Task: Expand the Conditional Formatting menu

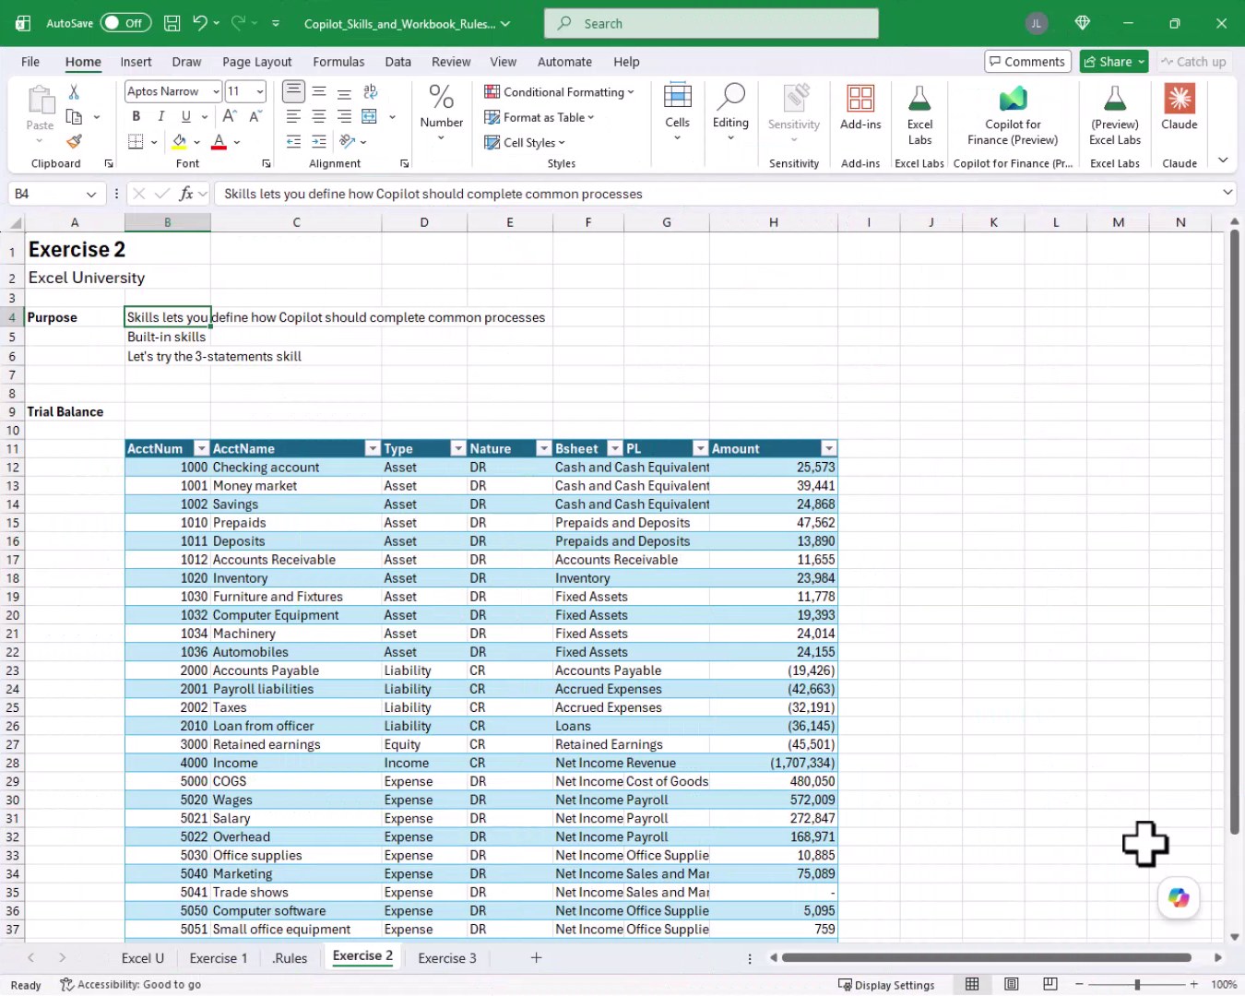Action: coord(559,91)
